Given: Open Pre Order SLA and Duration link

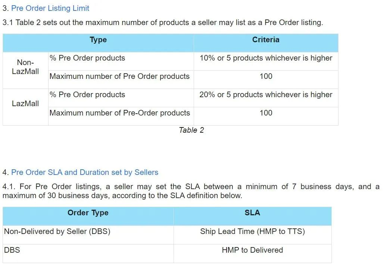Looking at the screenshot, I should (85, 172).
